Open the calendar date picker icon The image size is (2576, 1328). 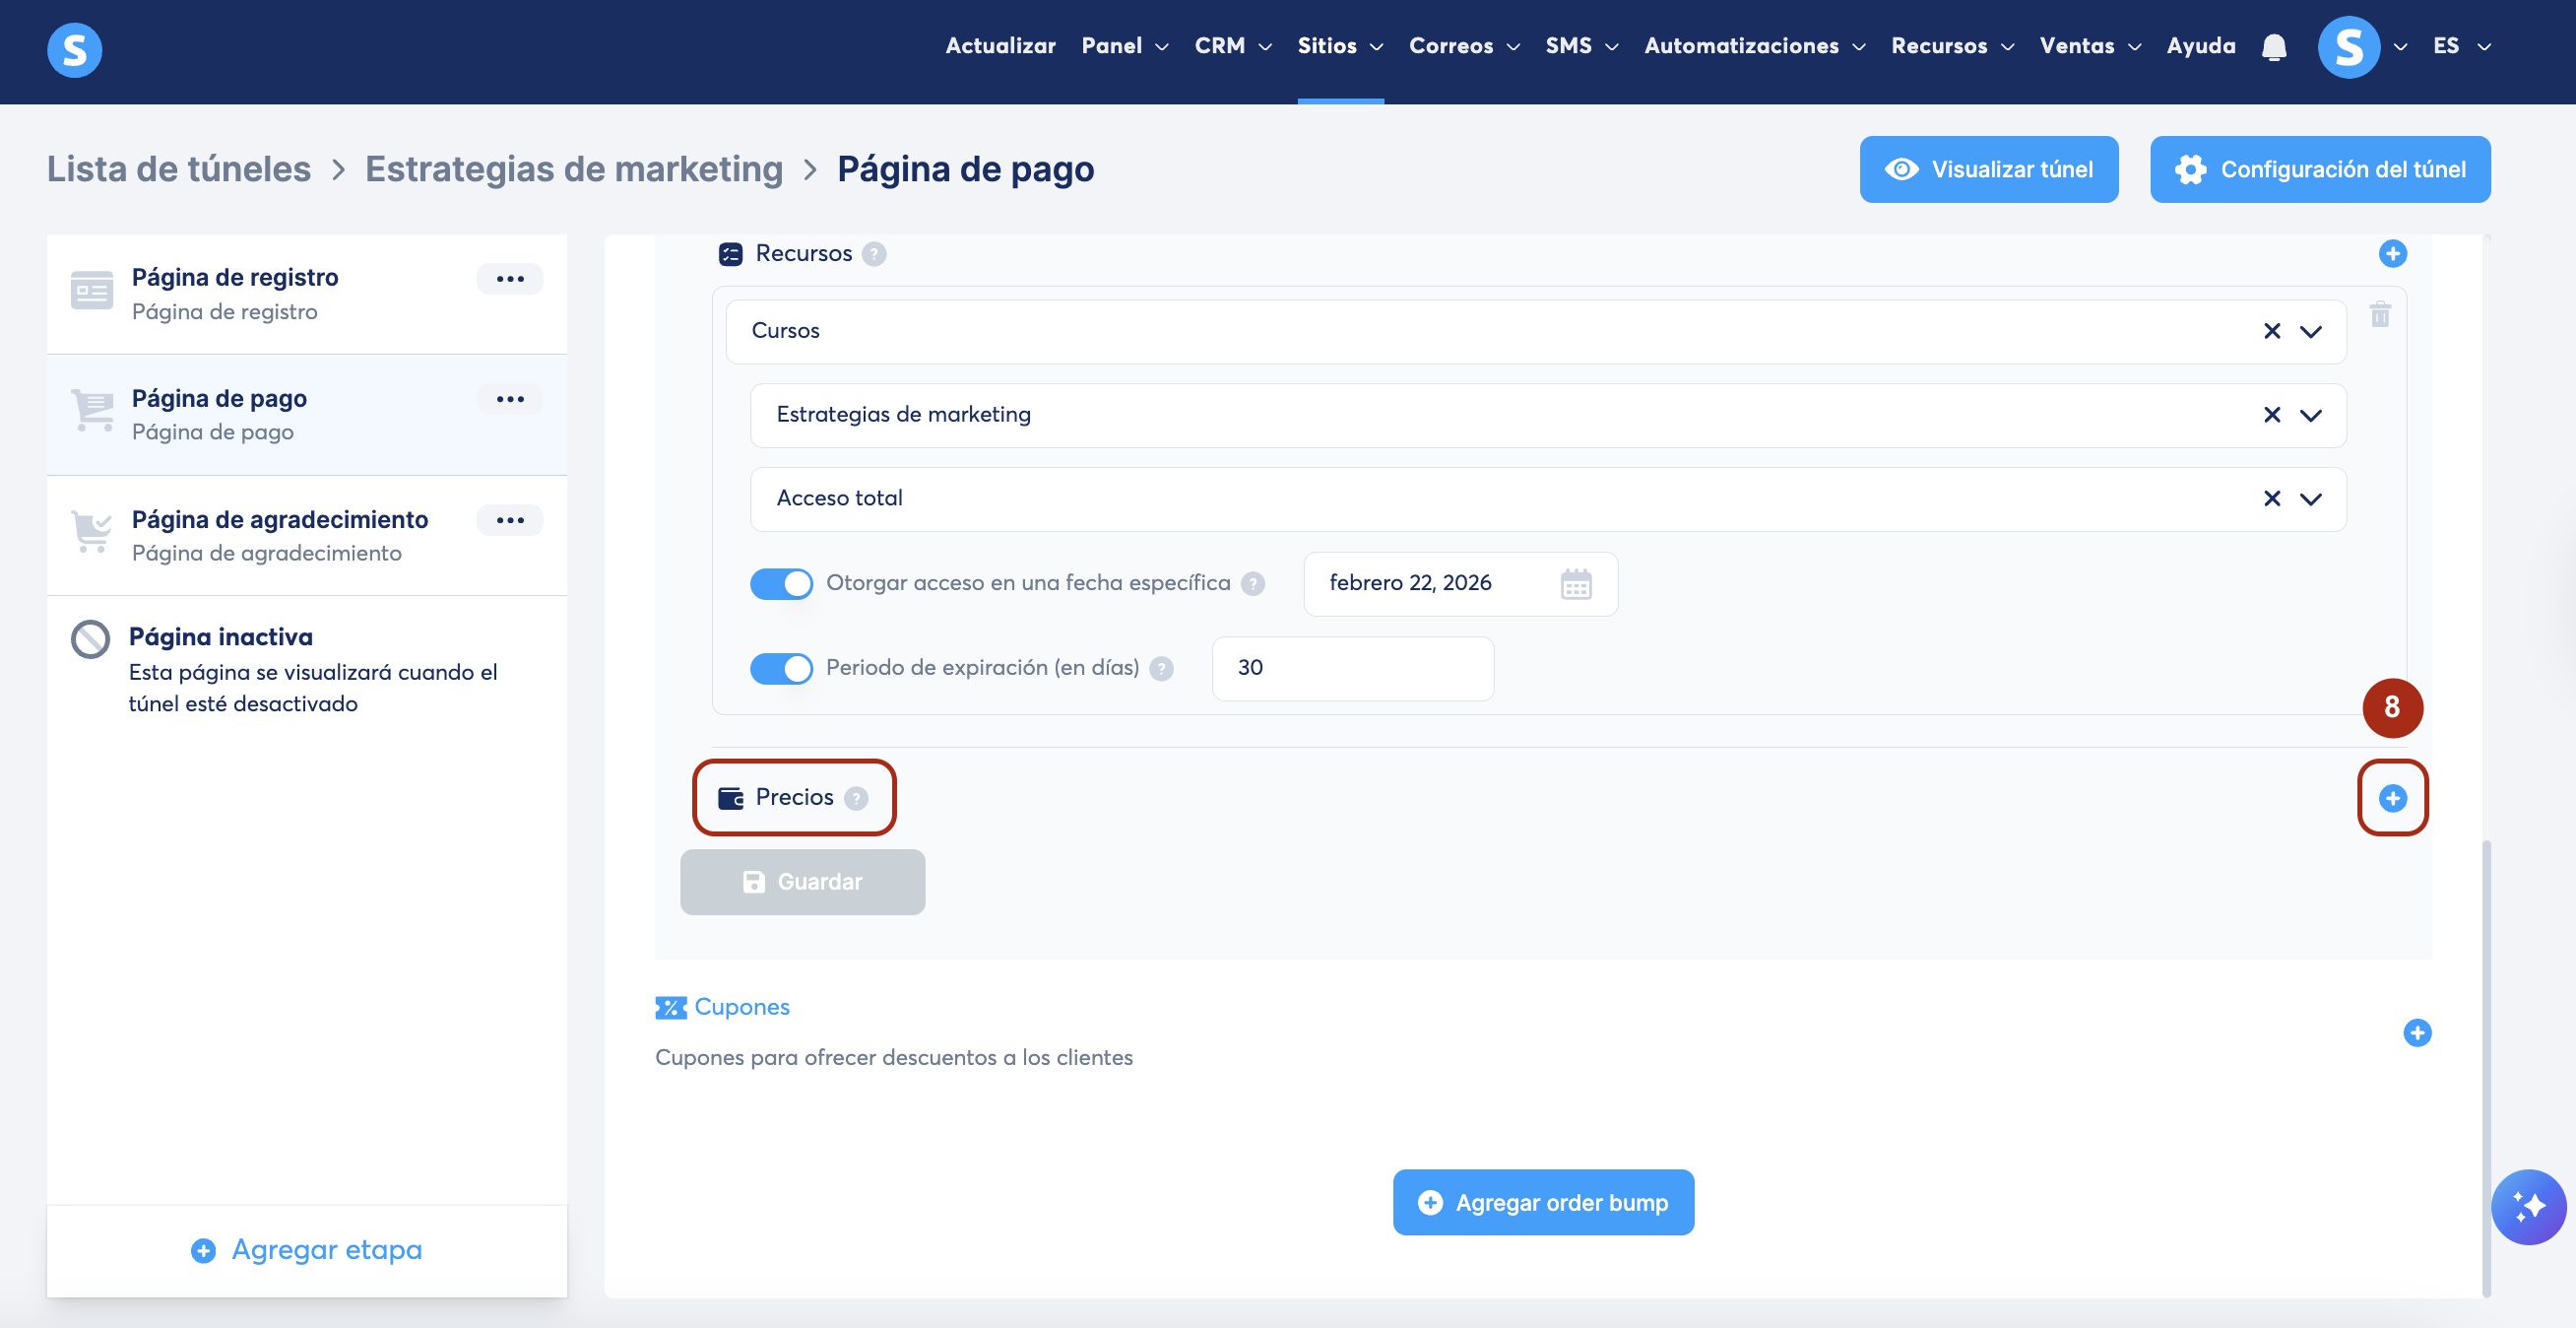click(1575, 583)
